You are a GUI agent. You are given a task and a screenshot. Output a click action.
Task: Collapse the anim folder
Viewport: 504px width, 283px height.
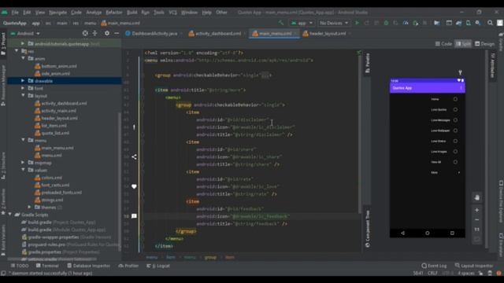[x=23, y=58]
